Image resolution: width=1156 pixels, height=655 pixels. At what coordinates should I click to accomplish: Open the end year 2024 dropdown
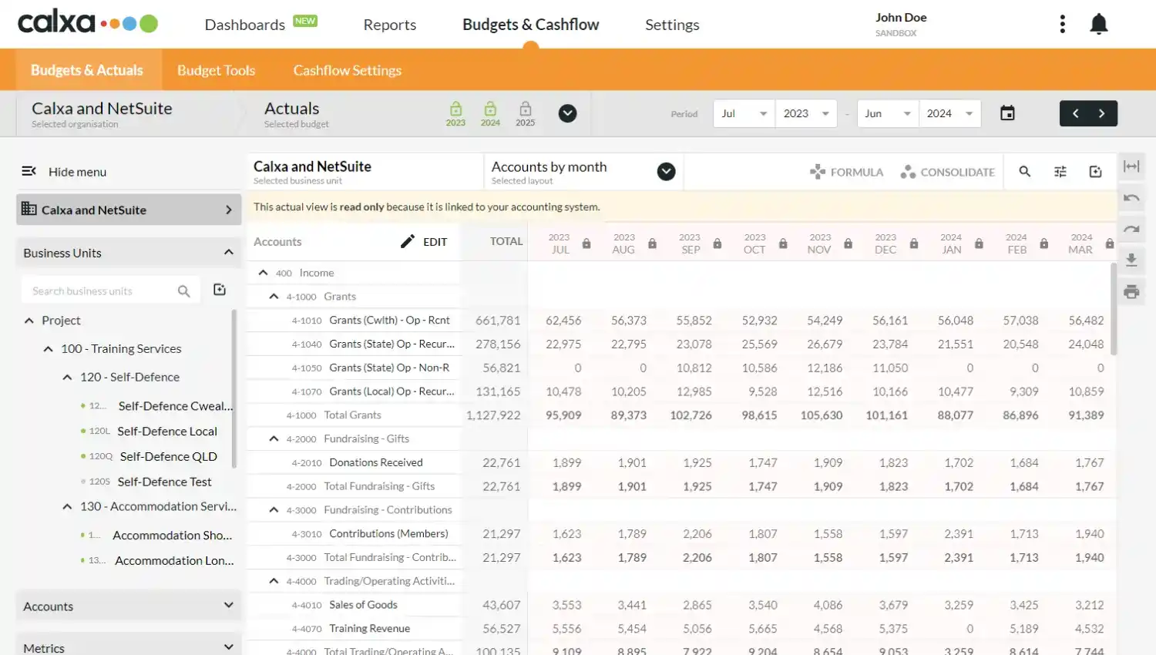point(949,113)
